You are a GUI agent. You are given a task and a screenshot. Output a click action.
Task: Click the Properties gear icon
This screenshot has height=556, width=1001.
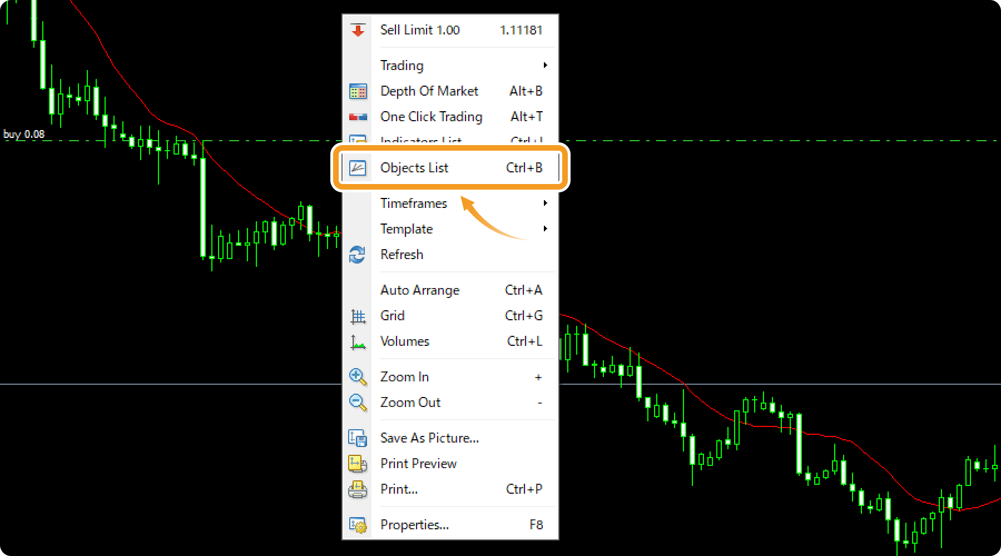(358, 525)
